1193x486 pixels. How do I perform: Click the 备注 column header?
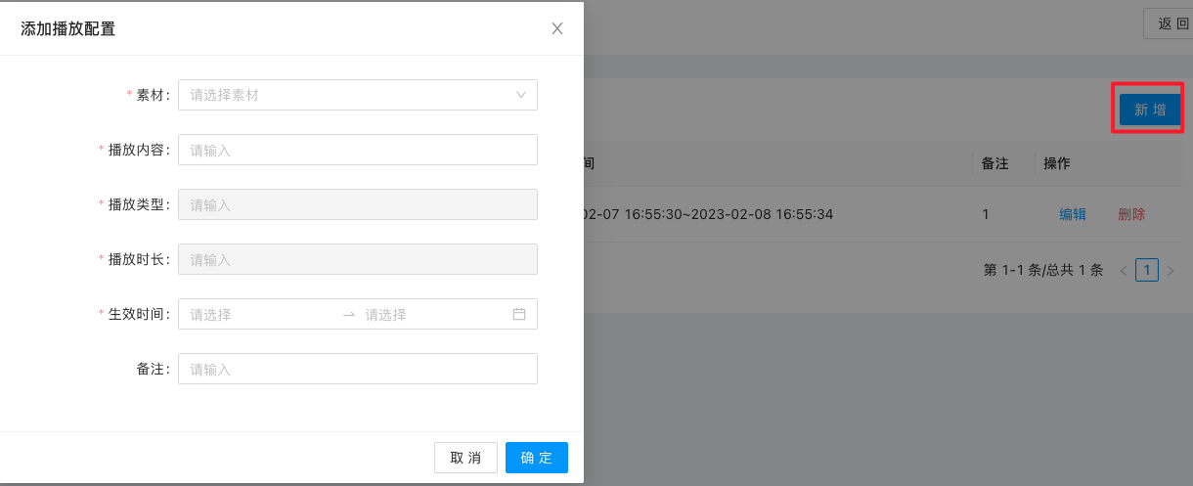coord(994,163)
